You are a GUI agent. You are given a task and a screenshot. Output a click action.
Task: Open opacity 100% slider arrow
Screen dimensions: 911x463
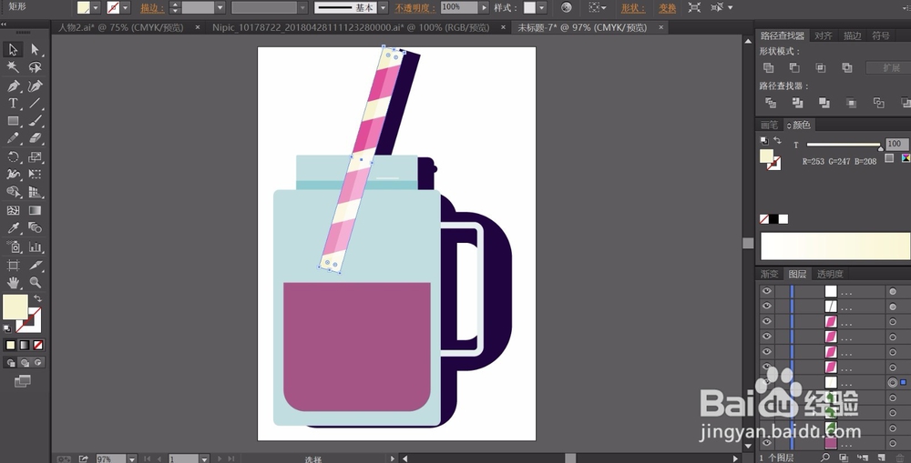click(484, 7)
